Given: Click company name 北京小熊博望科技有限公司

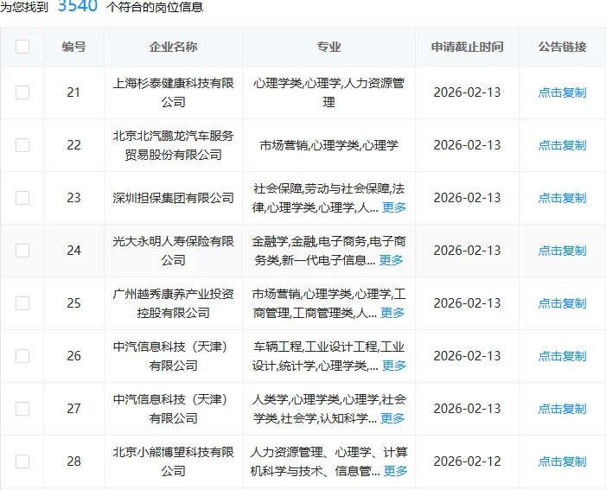Looking at the screenshot, I should click(x=173, y=461).
